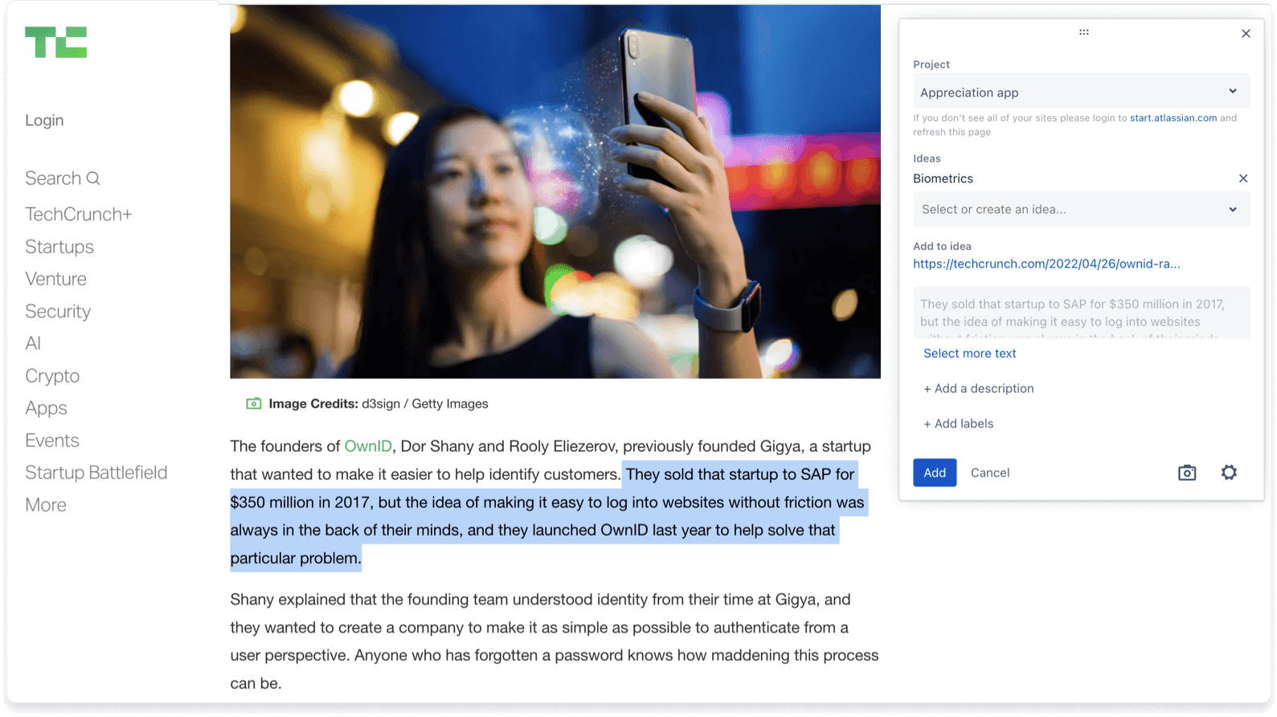1277x717 pixels.
Task: Go to Startups section
Action: (x=59, y=247)
